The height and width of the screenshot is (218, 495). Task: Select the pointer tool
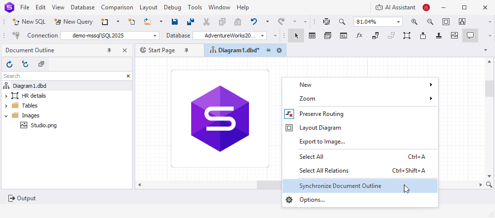click(296, 36)
